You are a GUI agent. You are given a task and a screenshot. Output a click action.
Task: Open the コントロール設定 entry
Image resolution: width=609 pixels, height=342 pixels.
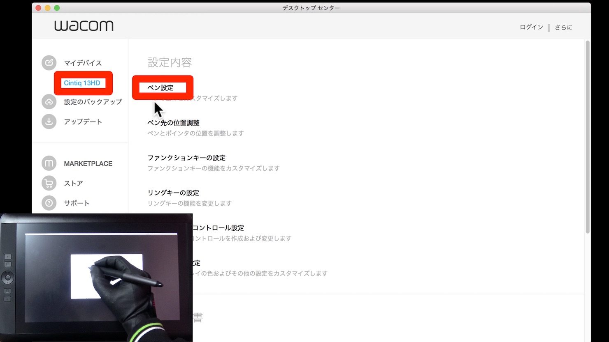[x=218, y=228]
